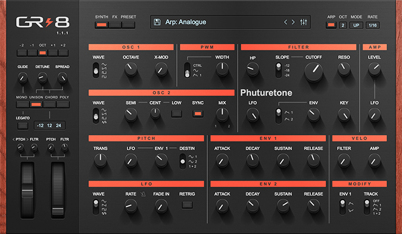
Task: Click the filter SLOPE switch
Action: point(279,70)
